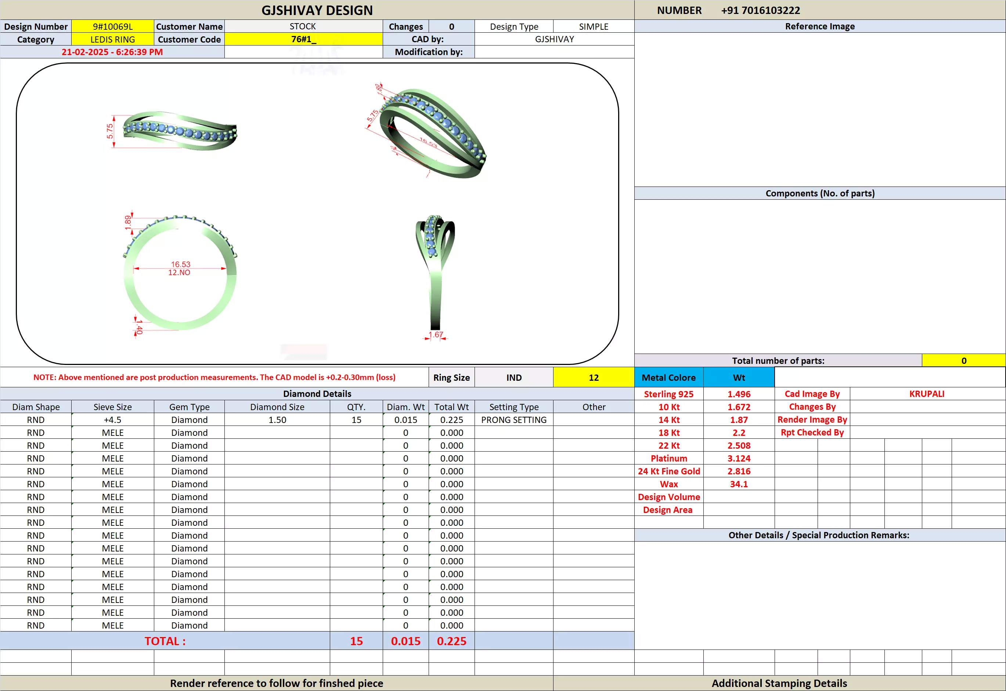The height and width of the screenshot is (691, 1006).
Task: Select the Platinum weight 3.124 cell
Action: coord(738,459)
